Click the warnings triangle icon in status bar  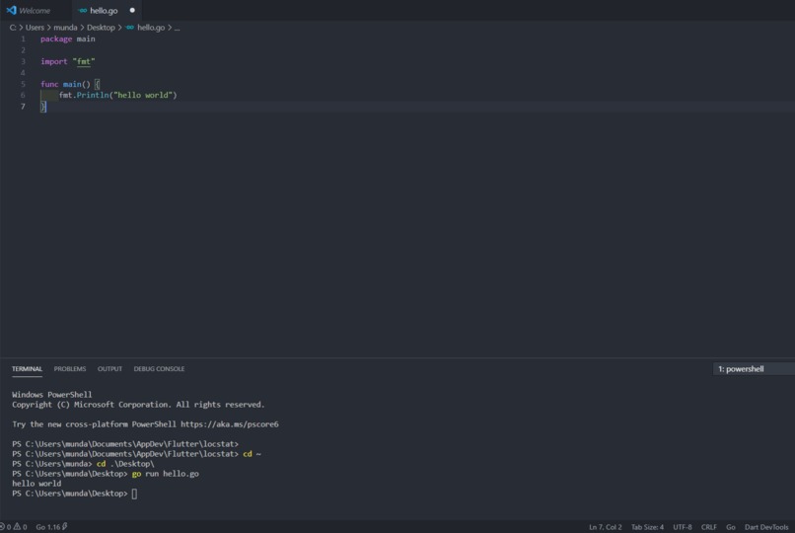pos(17,527)
